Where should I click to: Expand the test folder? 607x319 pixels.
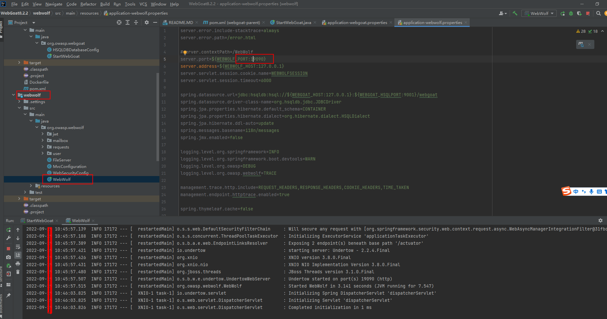25,192
